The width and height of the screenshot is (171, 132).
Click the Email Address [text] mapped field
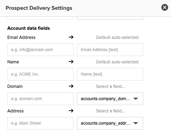tap(110, 50)
